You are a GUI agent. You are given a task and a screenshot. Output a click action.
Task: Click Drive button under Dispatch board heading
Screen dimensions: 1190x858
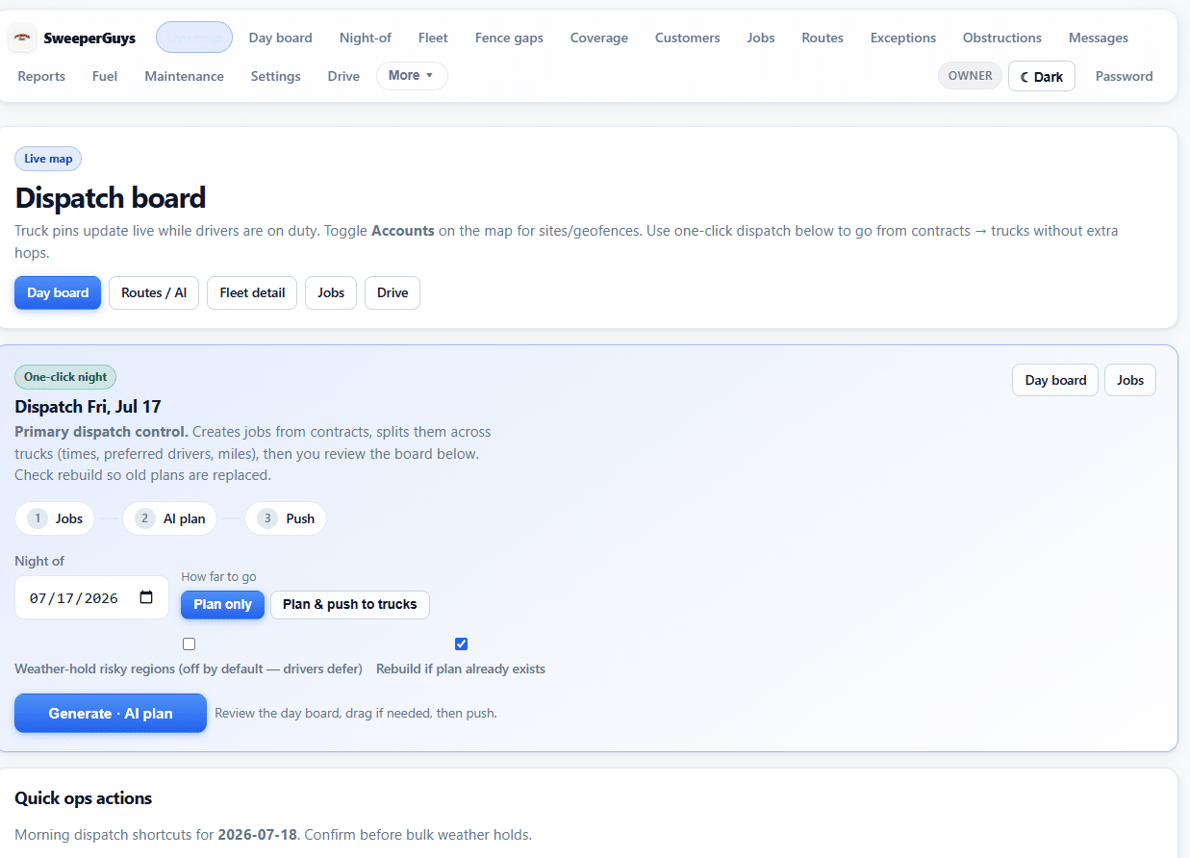392,292
